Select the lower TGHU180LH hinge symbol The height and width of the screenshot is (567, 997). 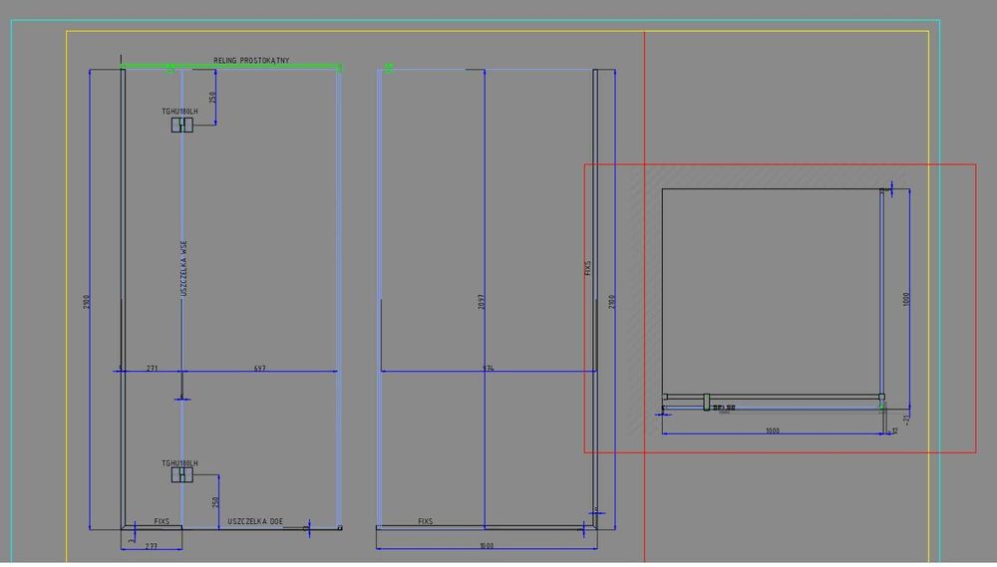point(181,475)
